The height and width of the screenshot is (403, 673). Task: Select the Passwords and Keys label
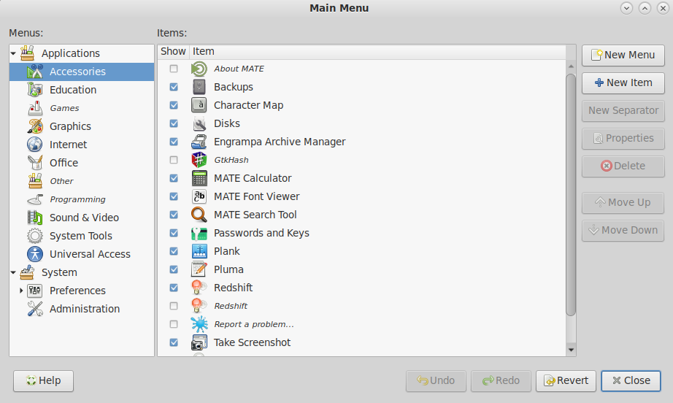coord(261,233)
